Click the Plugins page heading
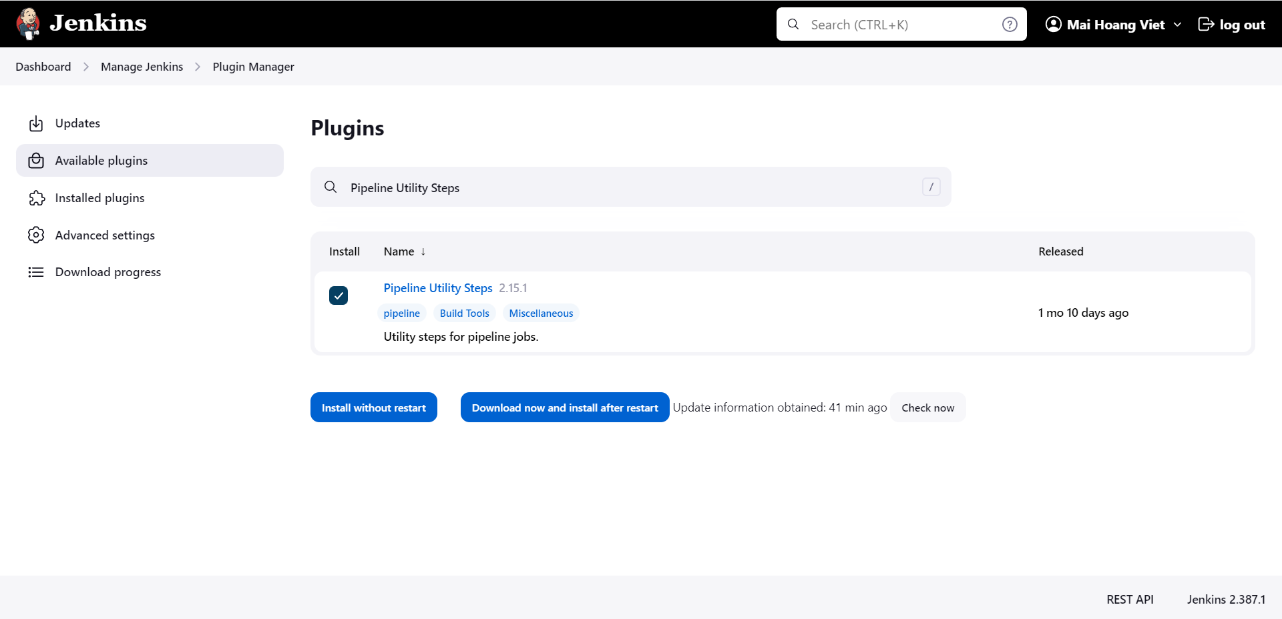 click(x=347, y=128)
